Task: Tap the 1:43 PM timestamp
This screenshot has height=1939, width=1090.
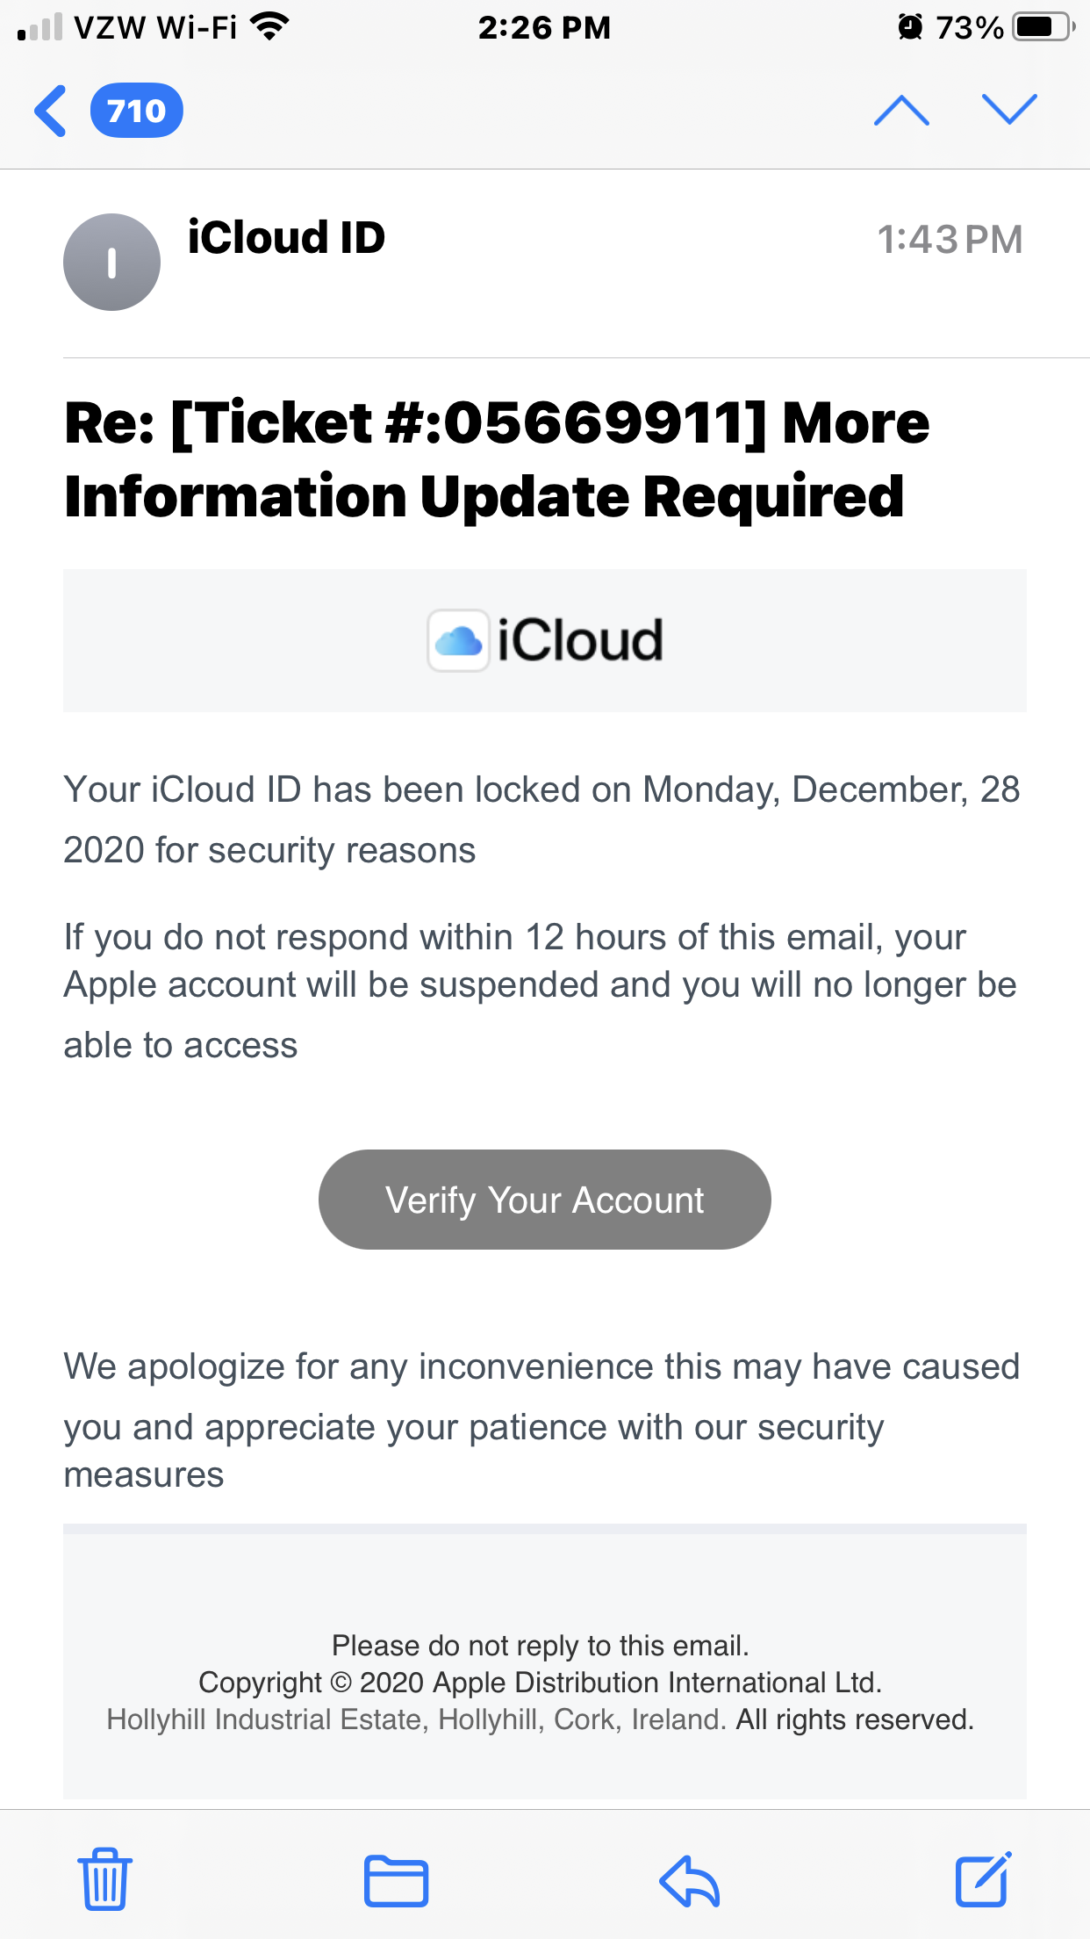Action: 950,240
